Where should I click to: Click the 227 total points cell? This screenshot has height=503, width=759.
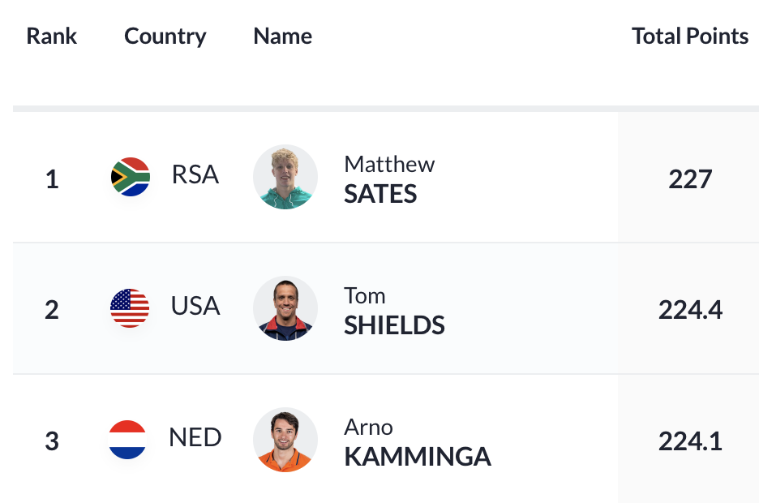690,179
